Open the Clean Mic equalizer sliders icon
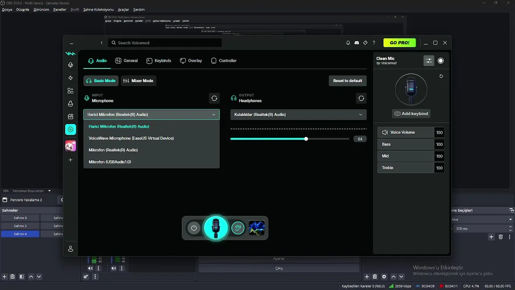 [x=429, y=61]
